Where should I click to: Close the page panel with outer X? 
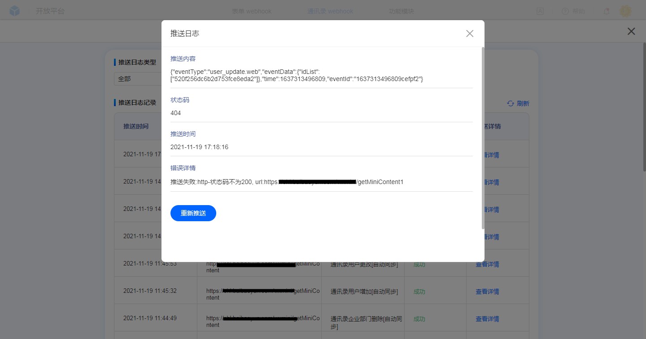tap(631, 31)
